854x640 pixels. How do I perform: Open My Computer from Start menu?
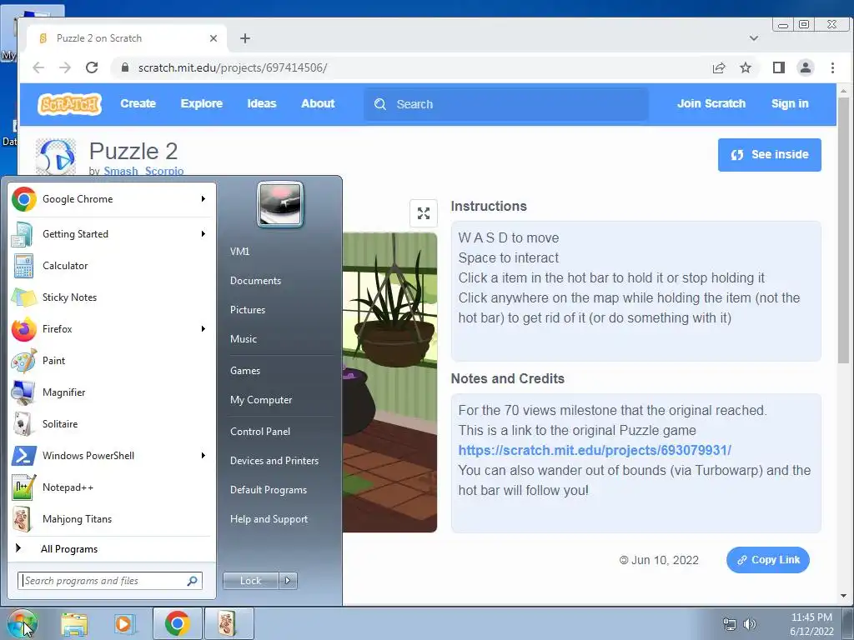point(261,400)
